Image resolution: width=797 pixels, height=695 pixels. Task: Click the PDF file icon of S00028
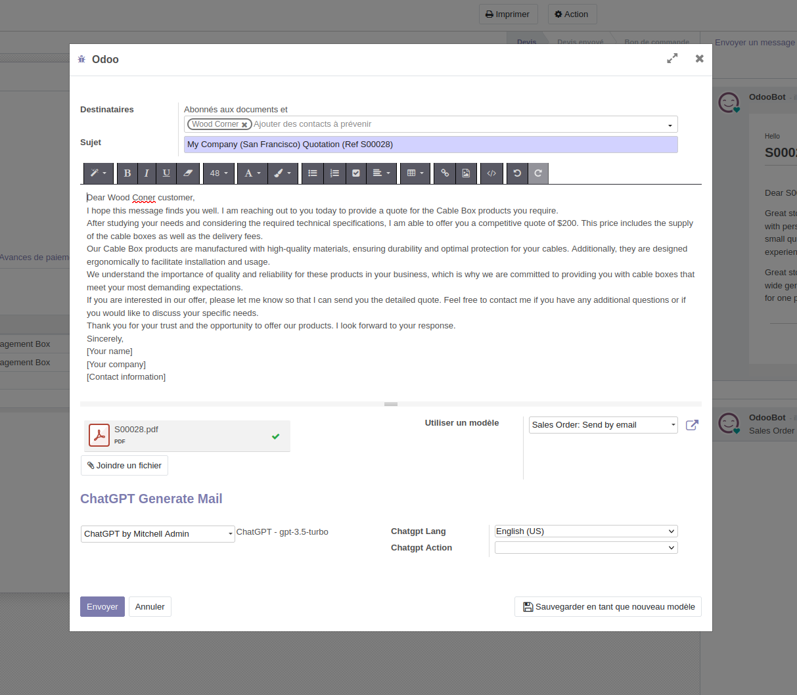pos(99,435)
